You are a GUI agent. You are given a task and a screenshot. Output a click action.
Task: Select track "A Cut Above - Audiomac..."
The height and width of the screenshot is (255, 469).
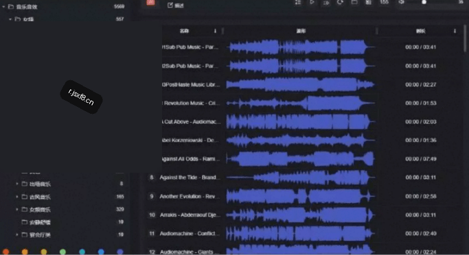(192, 122)
